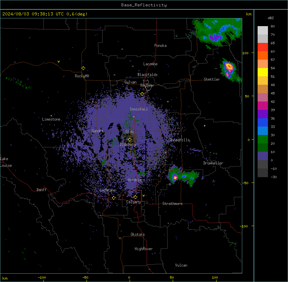Click the Innisfail label
The height and width of the screenshot is (282, 288).
point(139,109)
